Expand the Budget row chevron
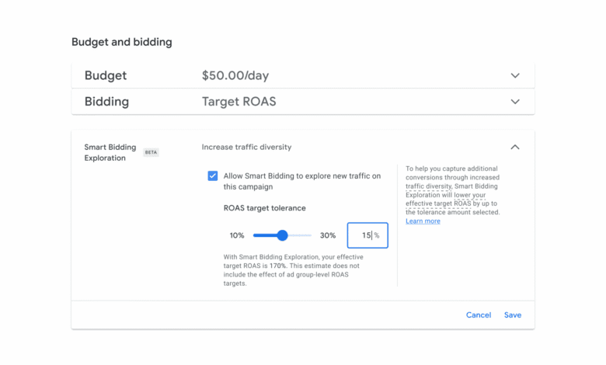This screenshot has width=606, height=365. click(x=515, y=75)
